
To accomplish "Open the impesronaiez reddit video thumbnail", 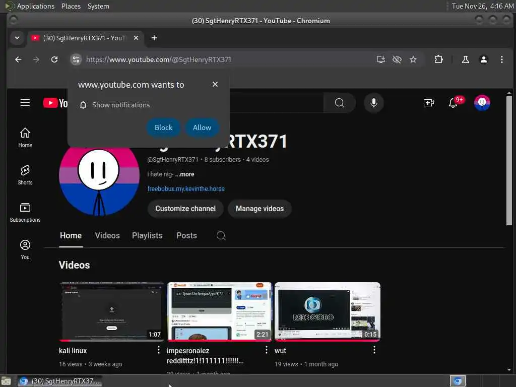I will tap(220, 311).
